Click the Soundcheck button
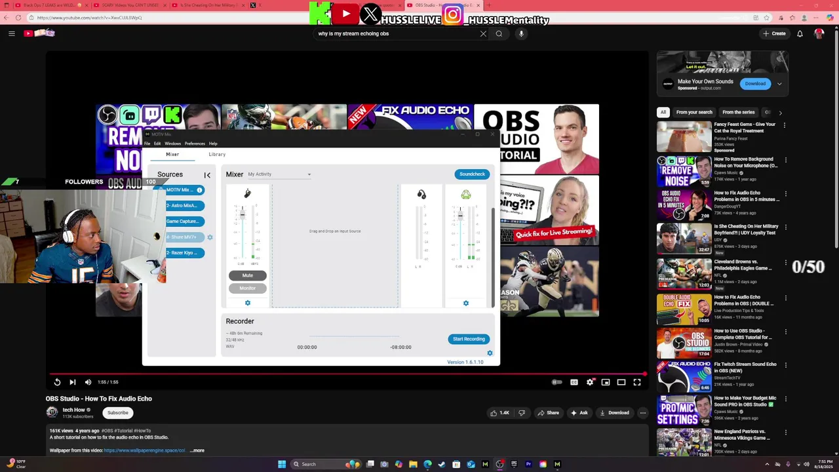Image resolution: width=839 pixels, height=472 pixels. pos(472,174)
